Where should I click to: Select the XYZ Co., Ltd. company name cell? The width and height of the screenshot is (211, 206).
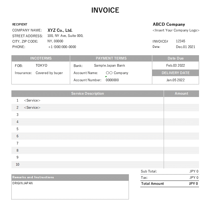[60, 30]
